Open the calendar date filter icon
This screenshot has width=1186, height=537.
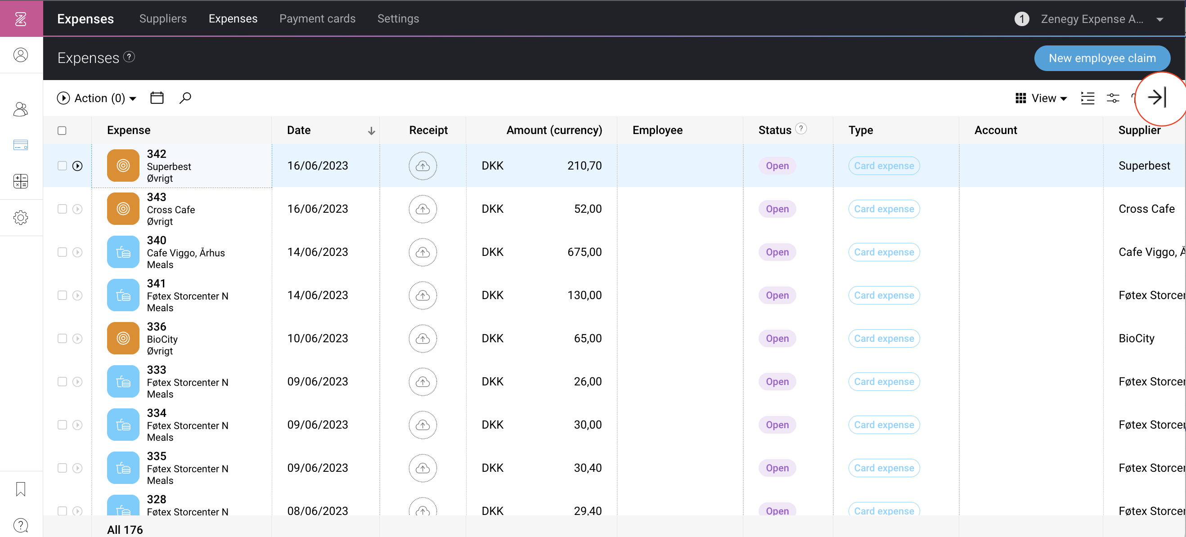(157, 98)
